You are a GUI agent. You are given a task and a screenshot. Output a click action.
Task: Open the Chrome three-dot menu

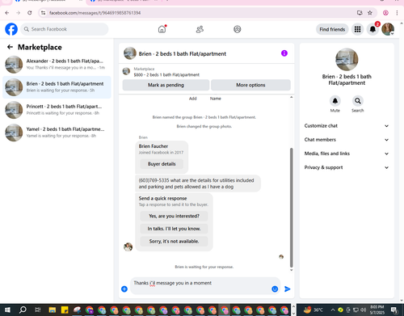pyautogui.click(x=397, y=13)
